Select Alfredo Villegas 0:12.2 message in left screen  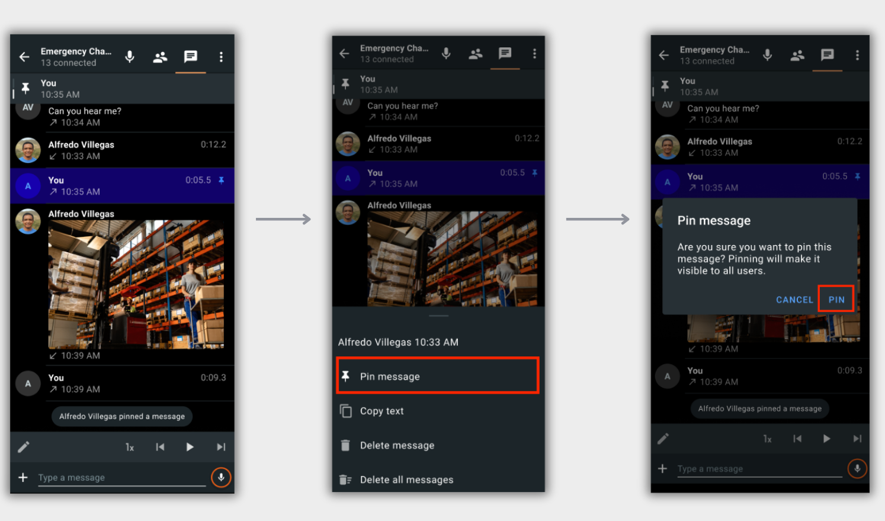(123, 150)
